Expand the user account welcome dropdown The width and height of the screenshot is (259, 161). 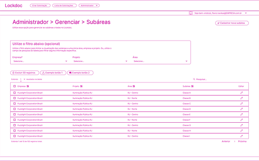(x=220, y=13)
